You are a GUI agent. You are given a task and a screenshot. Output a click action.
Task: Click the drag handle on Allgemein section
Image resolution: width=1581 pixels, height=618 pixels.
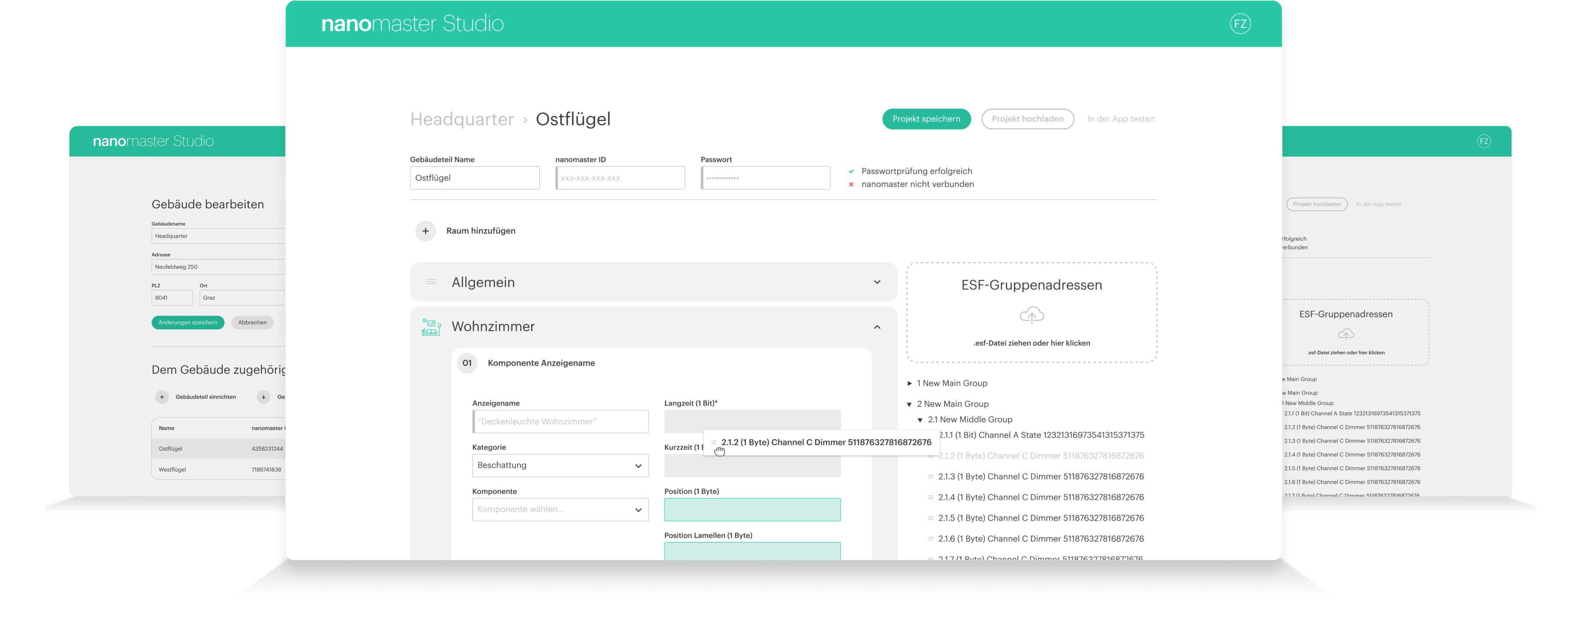(431, 282)
